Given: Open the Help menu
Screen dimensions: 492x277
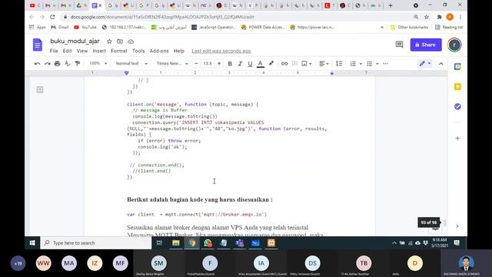Looking at the screenshot, I should pos(179,51).
